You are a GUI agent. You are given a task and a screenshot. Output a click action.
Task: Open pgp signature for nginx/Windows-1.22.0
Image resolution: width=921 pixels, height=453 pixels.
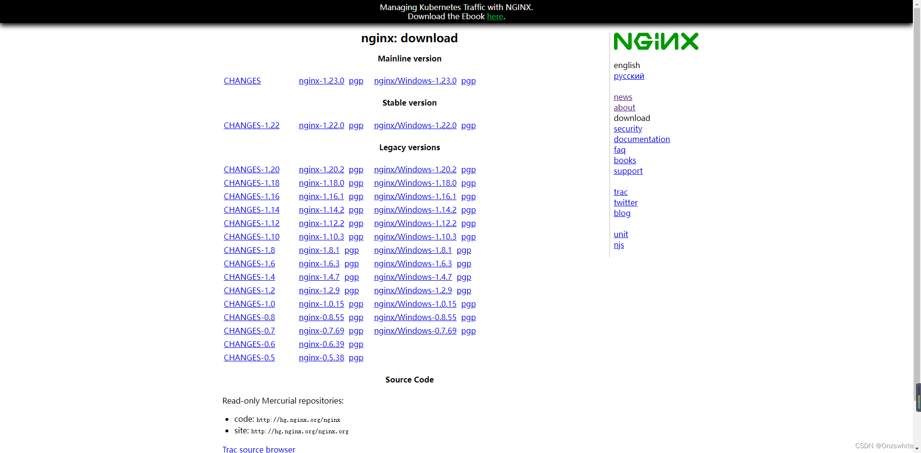click(469, 125)
